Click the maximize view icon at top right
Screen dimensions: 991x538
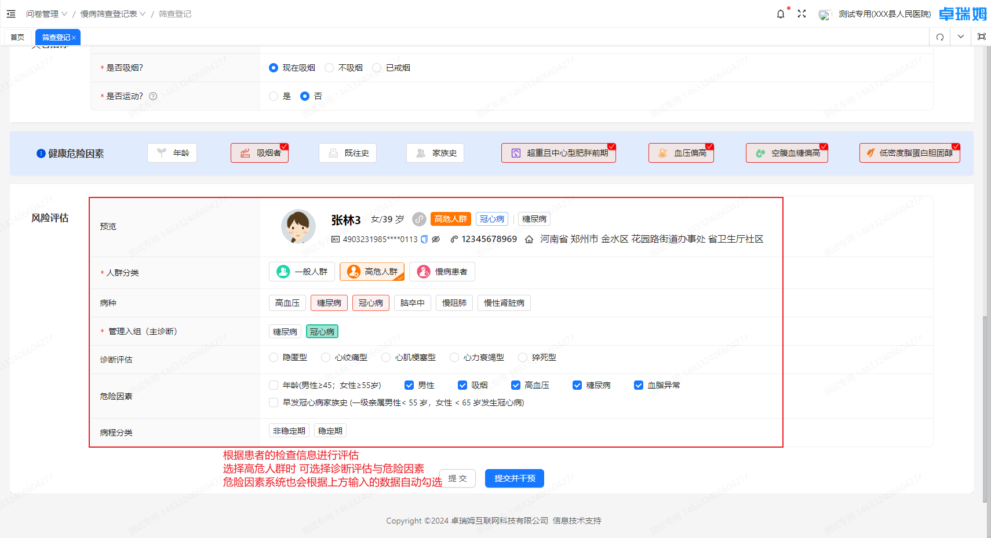coord(982,36)
